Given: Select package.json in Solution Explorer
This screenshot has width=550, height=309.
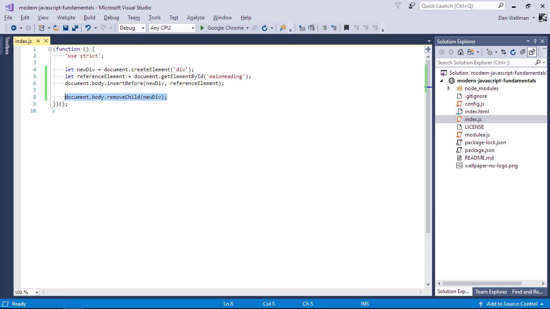Looking at the screenshot, I should pyautogui.click(x=480, y=150).
